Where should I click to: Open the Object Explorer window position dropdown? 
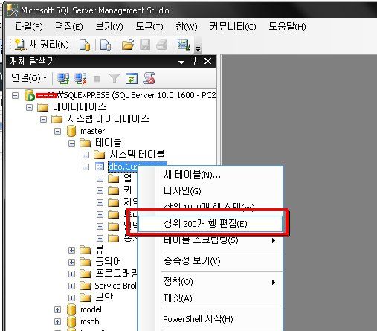coord(181,62)
